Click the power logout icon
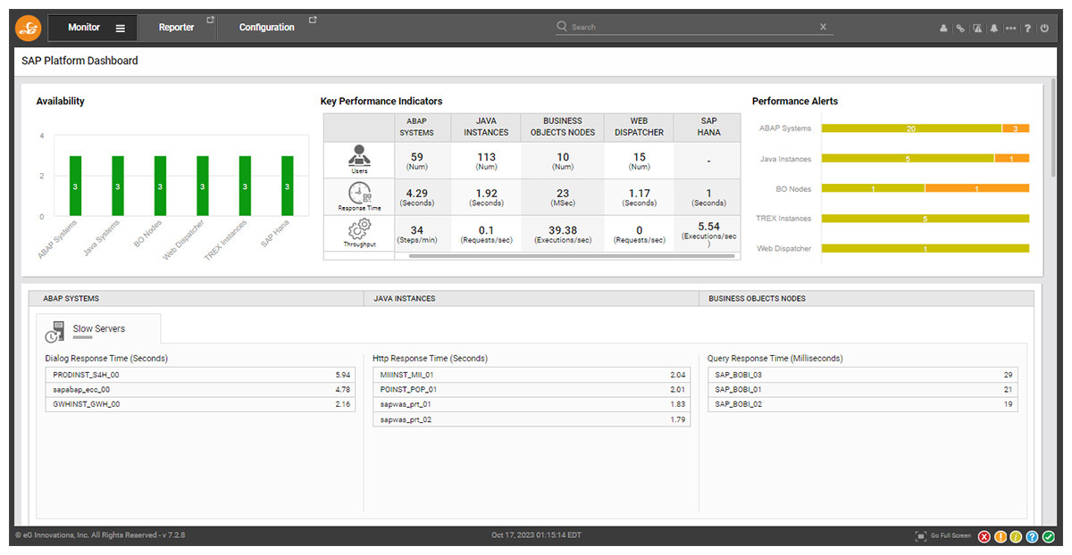The width and height of the screenshot is (1072, 555). pyautogui.click(x=1044, y=29)
